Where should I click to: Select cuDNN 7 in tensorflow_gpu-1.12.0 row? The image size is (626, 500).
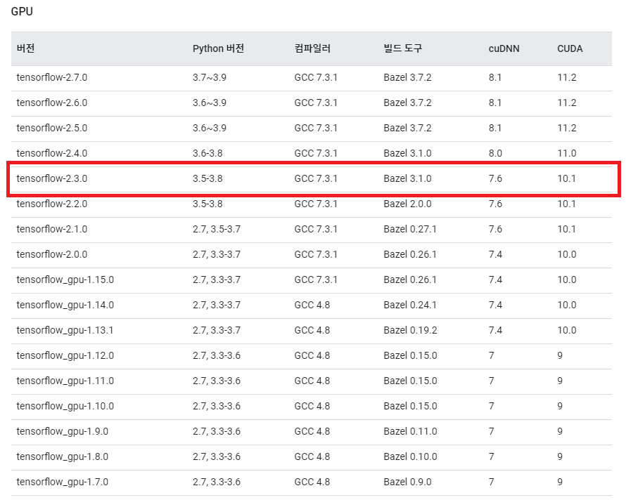[492, 355]
